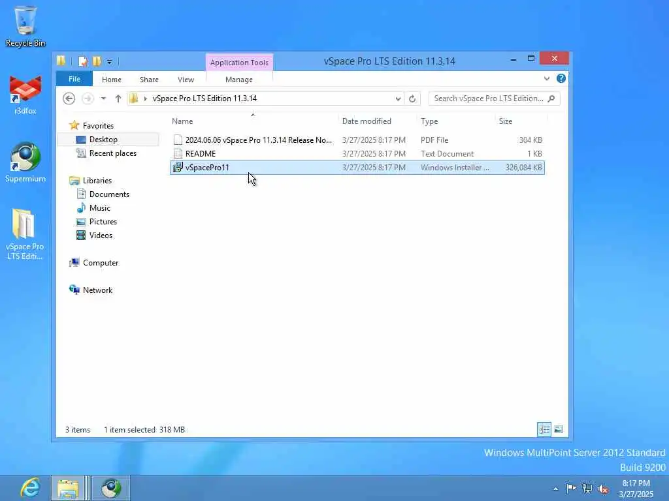This screenshot has width=669, height=501.
Task: Show hidden tray icons arrow
Action: click(555, 489)
